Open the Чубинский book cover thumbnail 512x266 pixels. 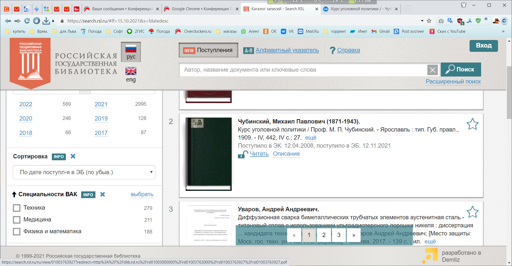tap(209, 154)
